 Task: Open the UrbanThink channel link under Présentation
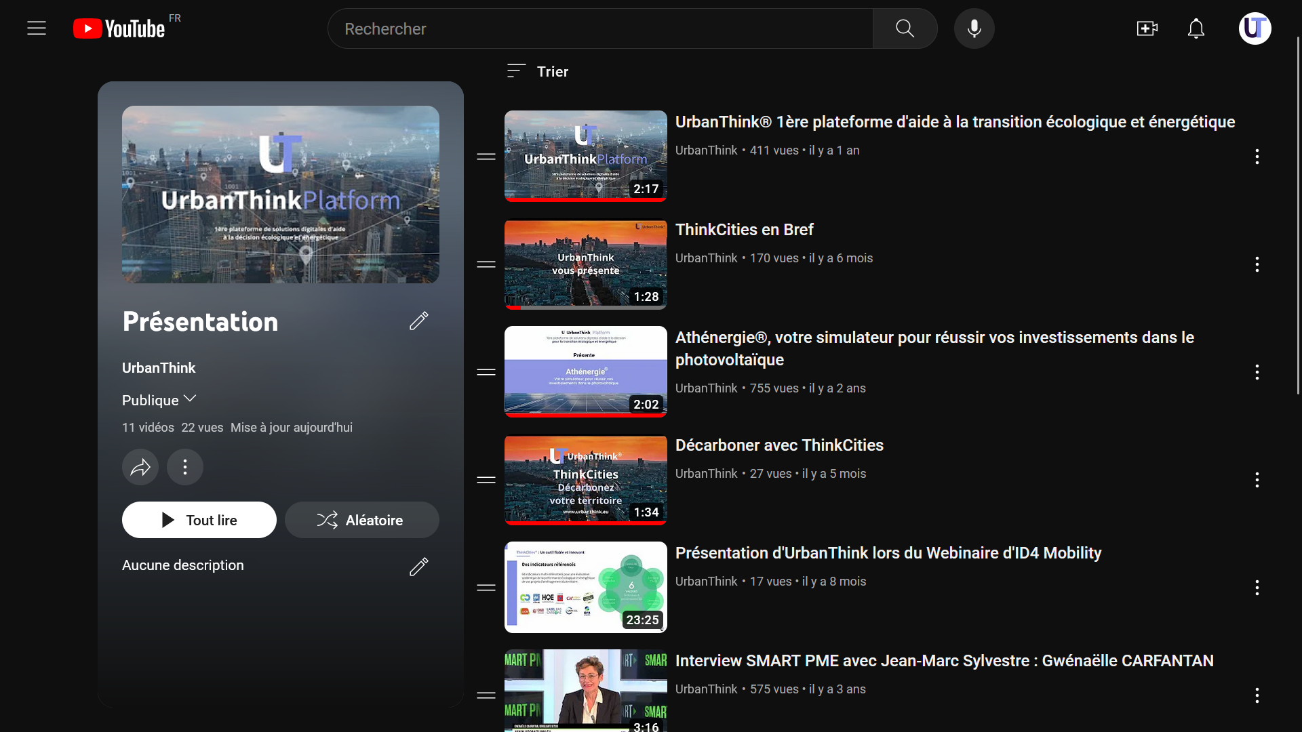[159, 367]
